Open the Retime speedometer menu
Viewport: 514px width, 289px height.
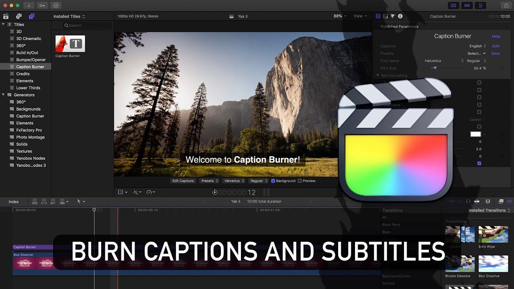pyautogui.click(x=151, y=192)
